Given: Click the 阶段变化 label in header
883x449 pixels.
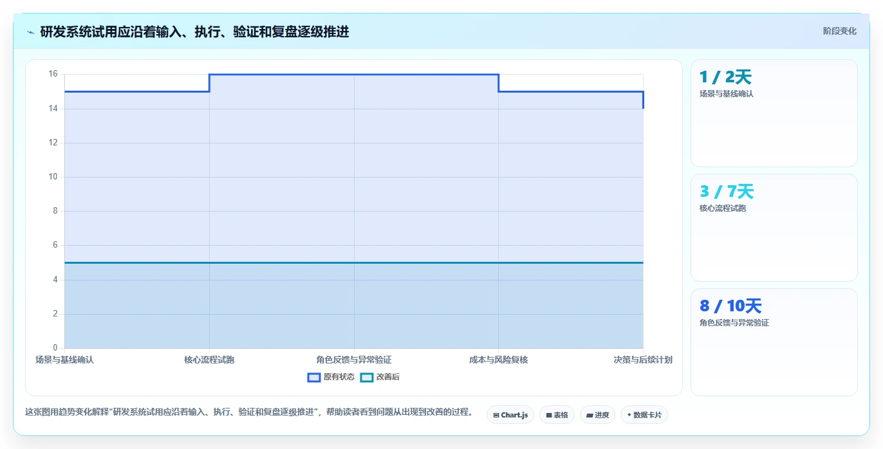Looking at the screenshot, I should pyautogui.click(x=839, y=31).
